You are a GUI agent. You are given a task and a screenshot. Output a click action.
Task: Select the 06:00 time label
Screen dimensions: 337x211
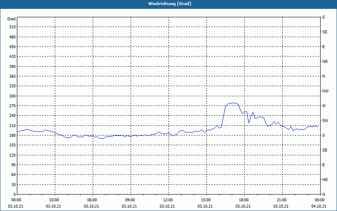(93, 200)
